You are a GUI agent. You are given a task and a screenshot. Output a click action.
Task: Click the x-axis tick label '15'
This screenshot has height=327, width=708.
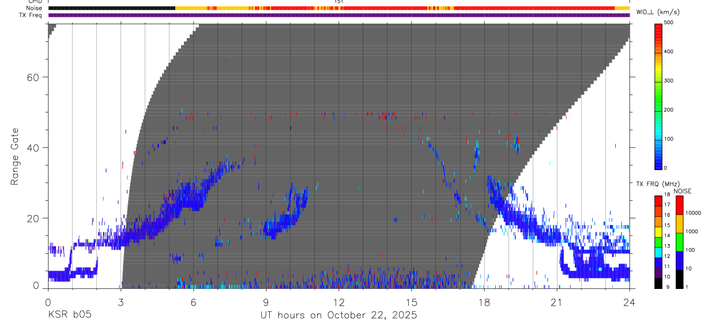[x=412, y=302]
